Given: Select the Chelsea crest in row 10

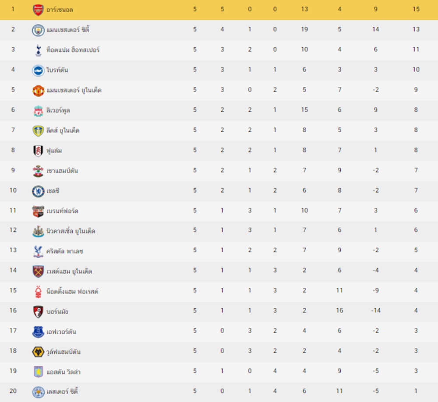Looking at the screenshot, I should coord(38,191).
